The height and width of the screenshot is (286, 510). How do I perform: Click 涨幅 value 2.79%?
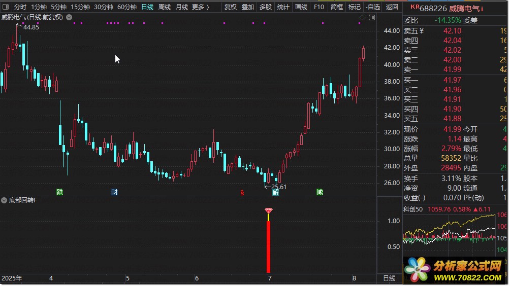pyautogui.click(x=451, y=149)
